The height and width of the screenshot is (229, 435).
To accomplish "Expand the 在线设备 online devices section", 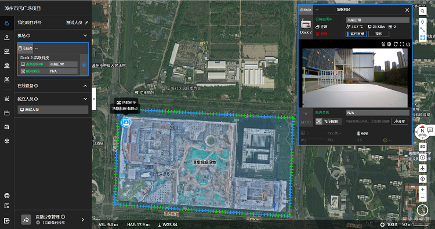I will [85, 86].
